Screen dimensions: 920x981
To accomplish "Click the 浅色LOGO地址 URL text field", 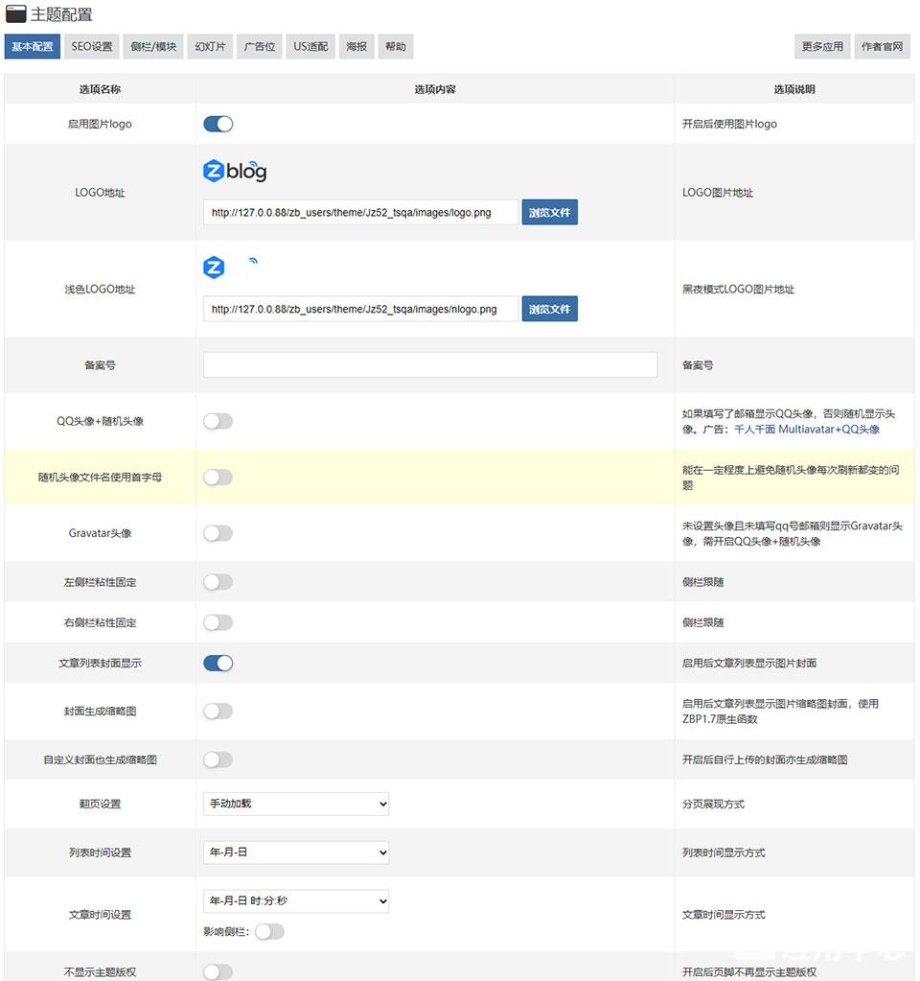I will pos(360,309).
